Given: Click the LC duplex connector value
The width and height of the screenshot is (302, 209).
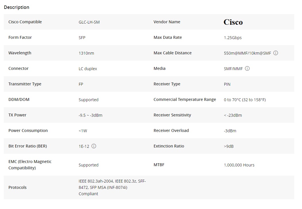Looking at the screenshot, I should (x=88, y=69).
